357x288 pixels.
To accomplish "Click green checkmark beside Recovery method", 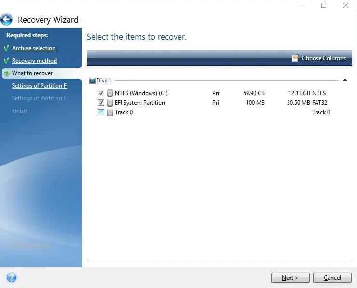I will (6, 61).
